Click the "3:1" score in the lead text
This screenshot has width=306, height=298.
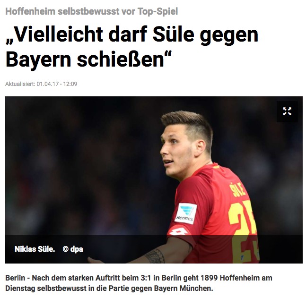[x=146, y=278]
